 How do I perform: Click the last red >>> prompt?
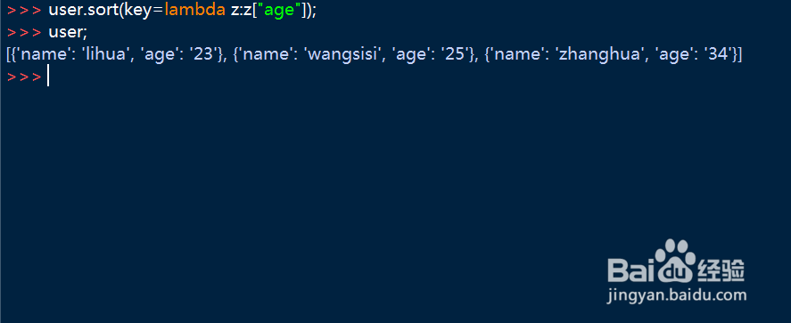click(x=24, y=77)
